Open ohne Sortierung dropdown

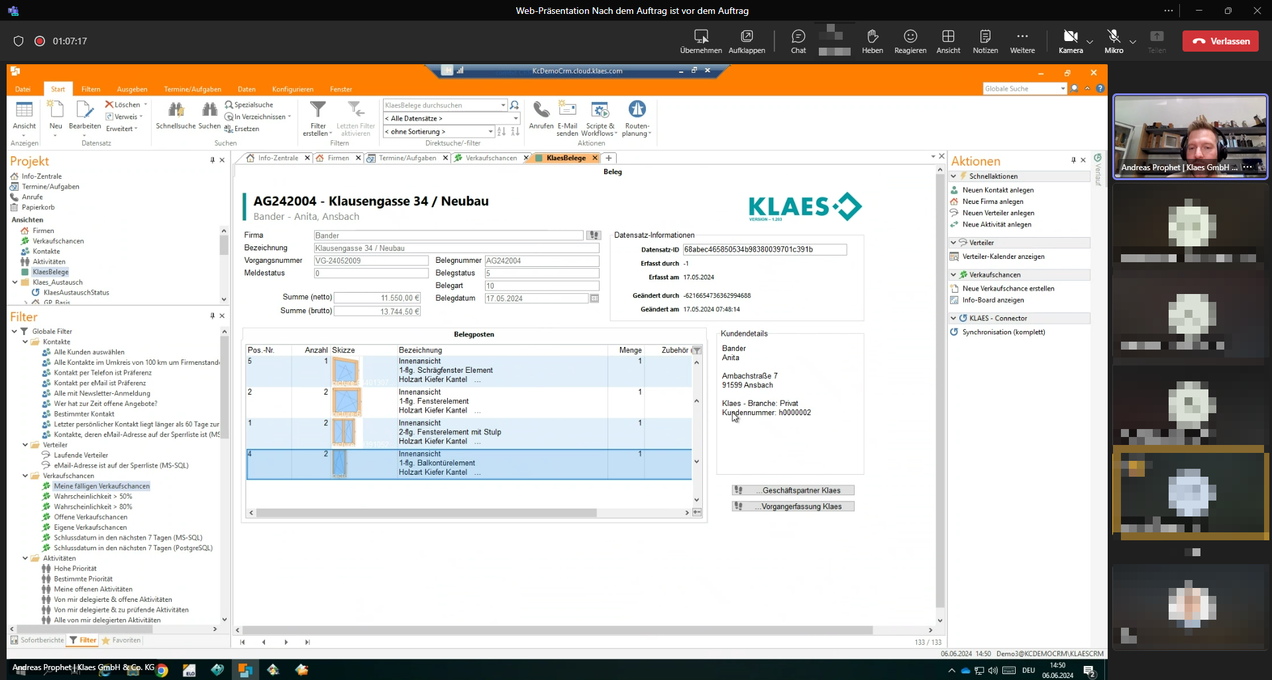pyautogui.click(x=490, y=132)
